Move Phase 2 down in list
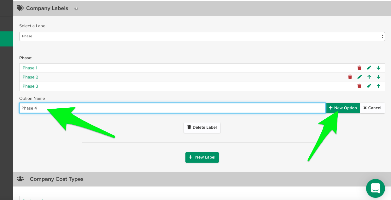This screenshot has width=391, height=200. (378, 77)
